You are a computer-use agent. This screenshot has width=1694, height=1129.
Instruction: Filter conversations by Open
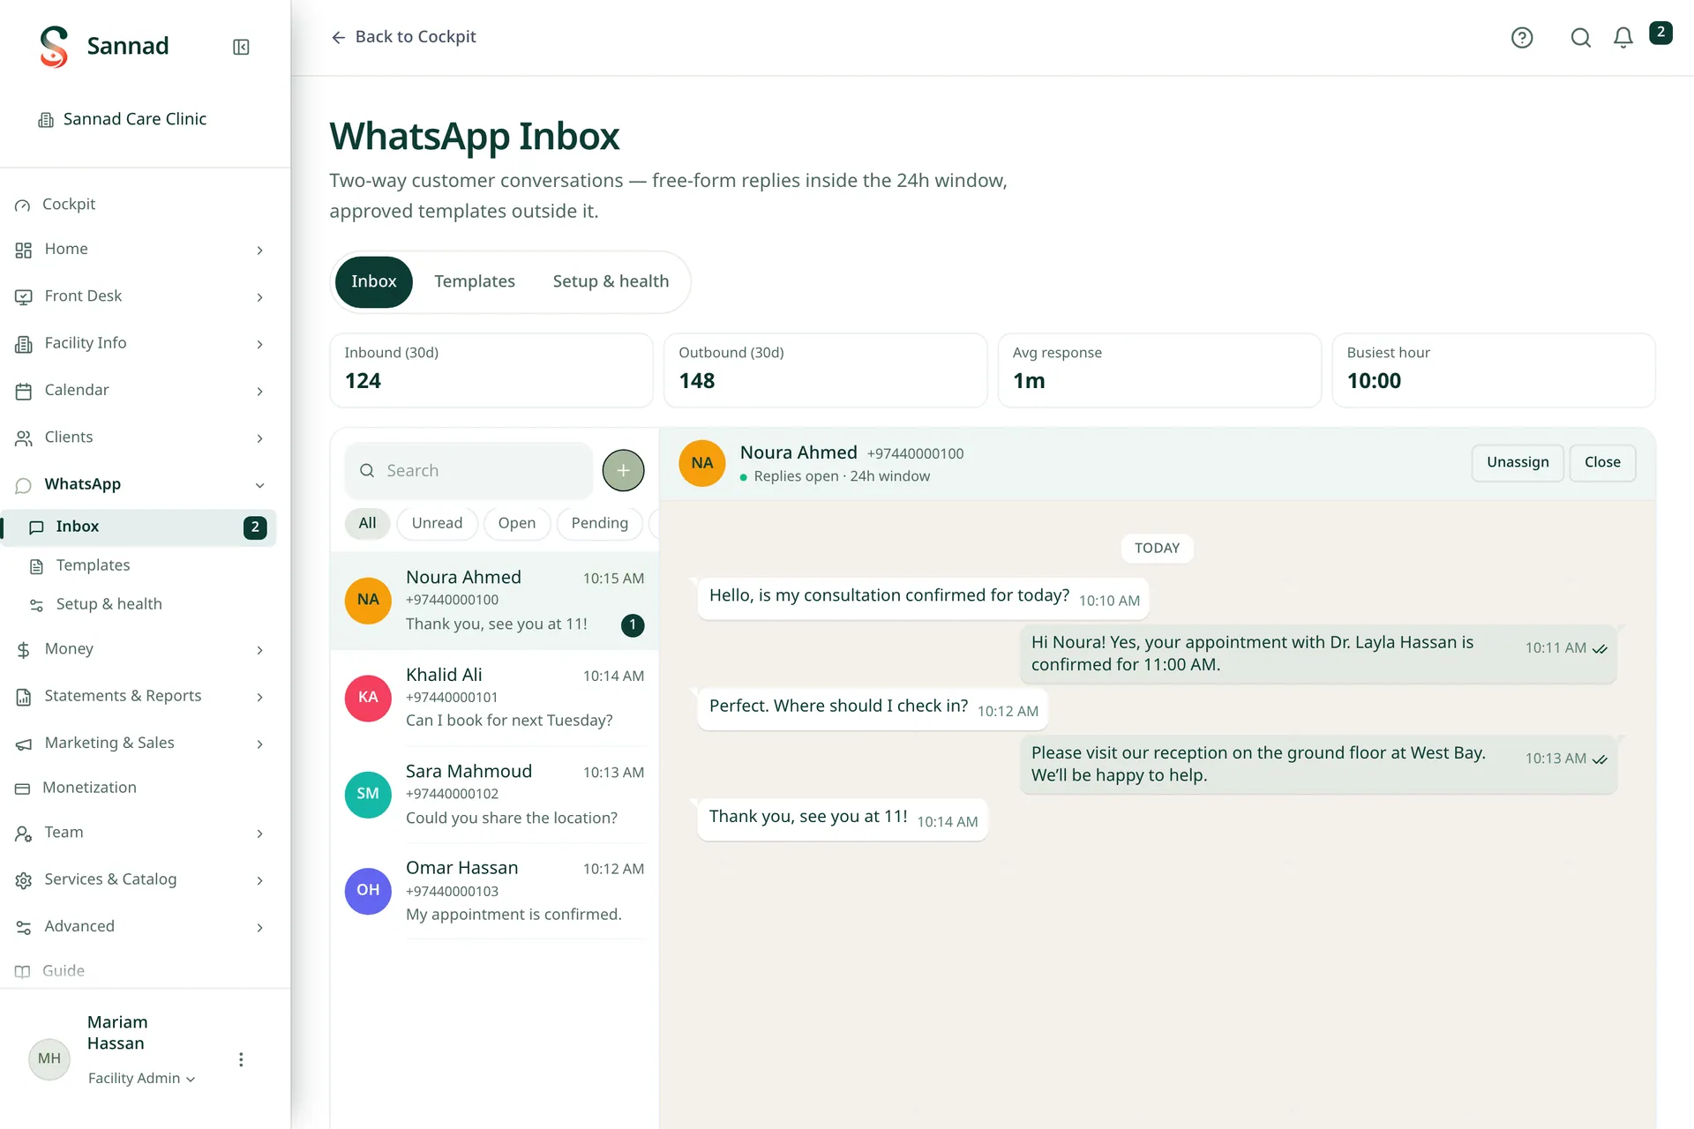click(x=516, y=523)
